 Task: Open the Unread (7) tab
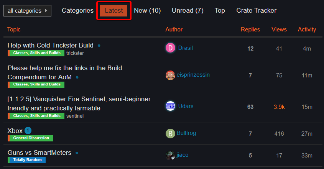click(187, 10)
